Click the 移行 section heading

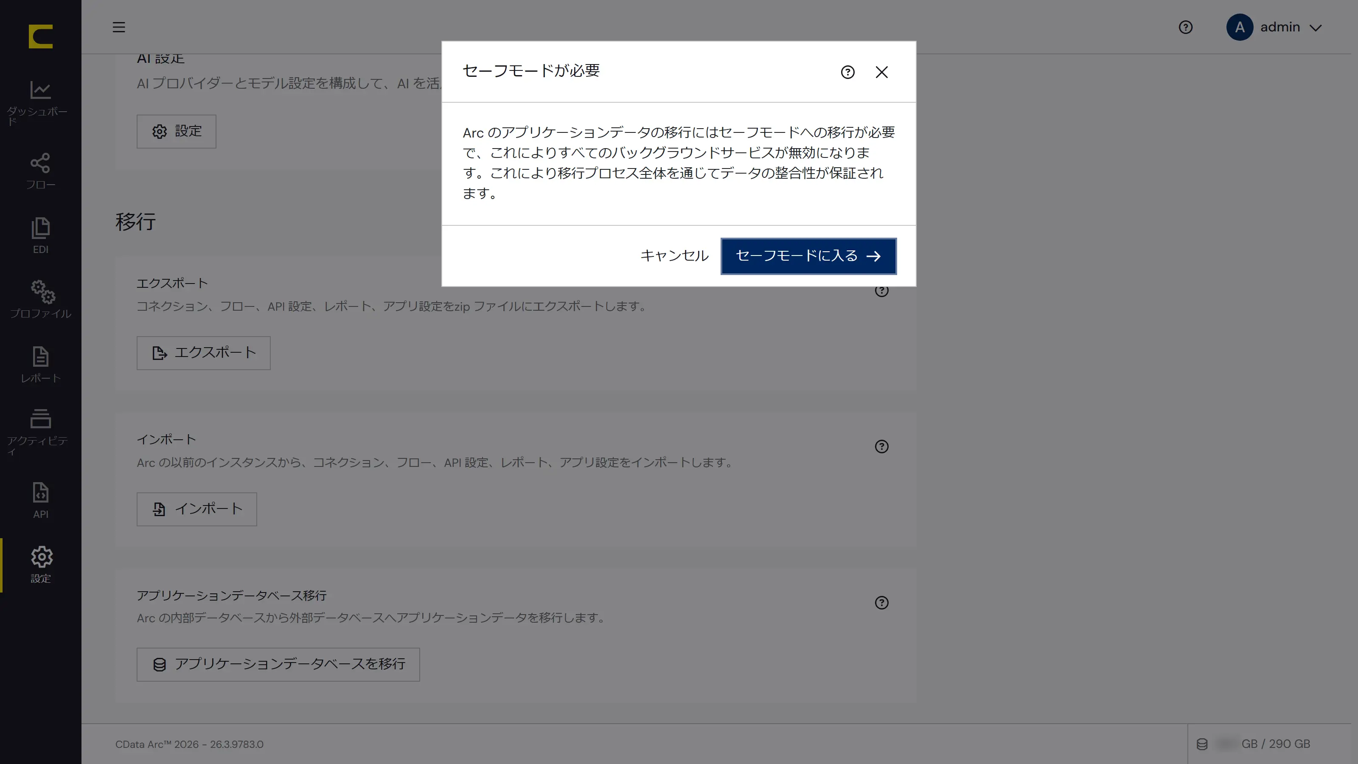pyautogui.click(x=135, y=222)
